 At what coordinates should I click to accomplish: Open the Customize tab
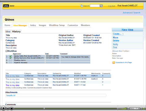click(x=73, y=25)
